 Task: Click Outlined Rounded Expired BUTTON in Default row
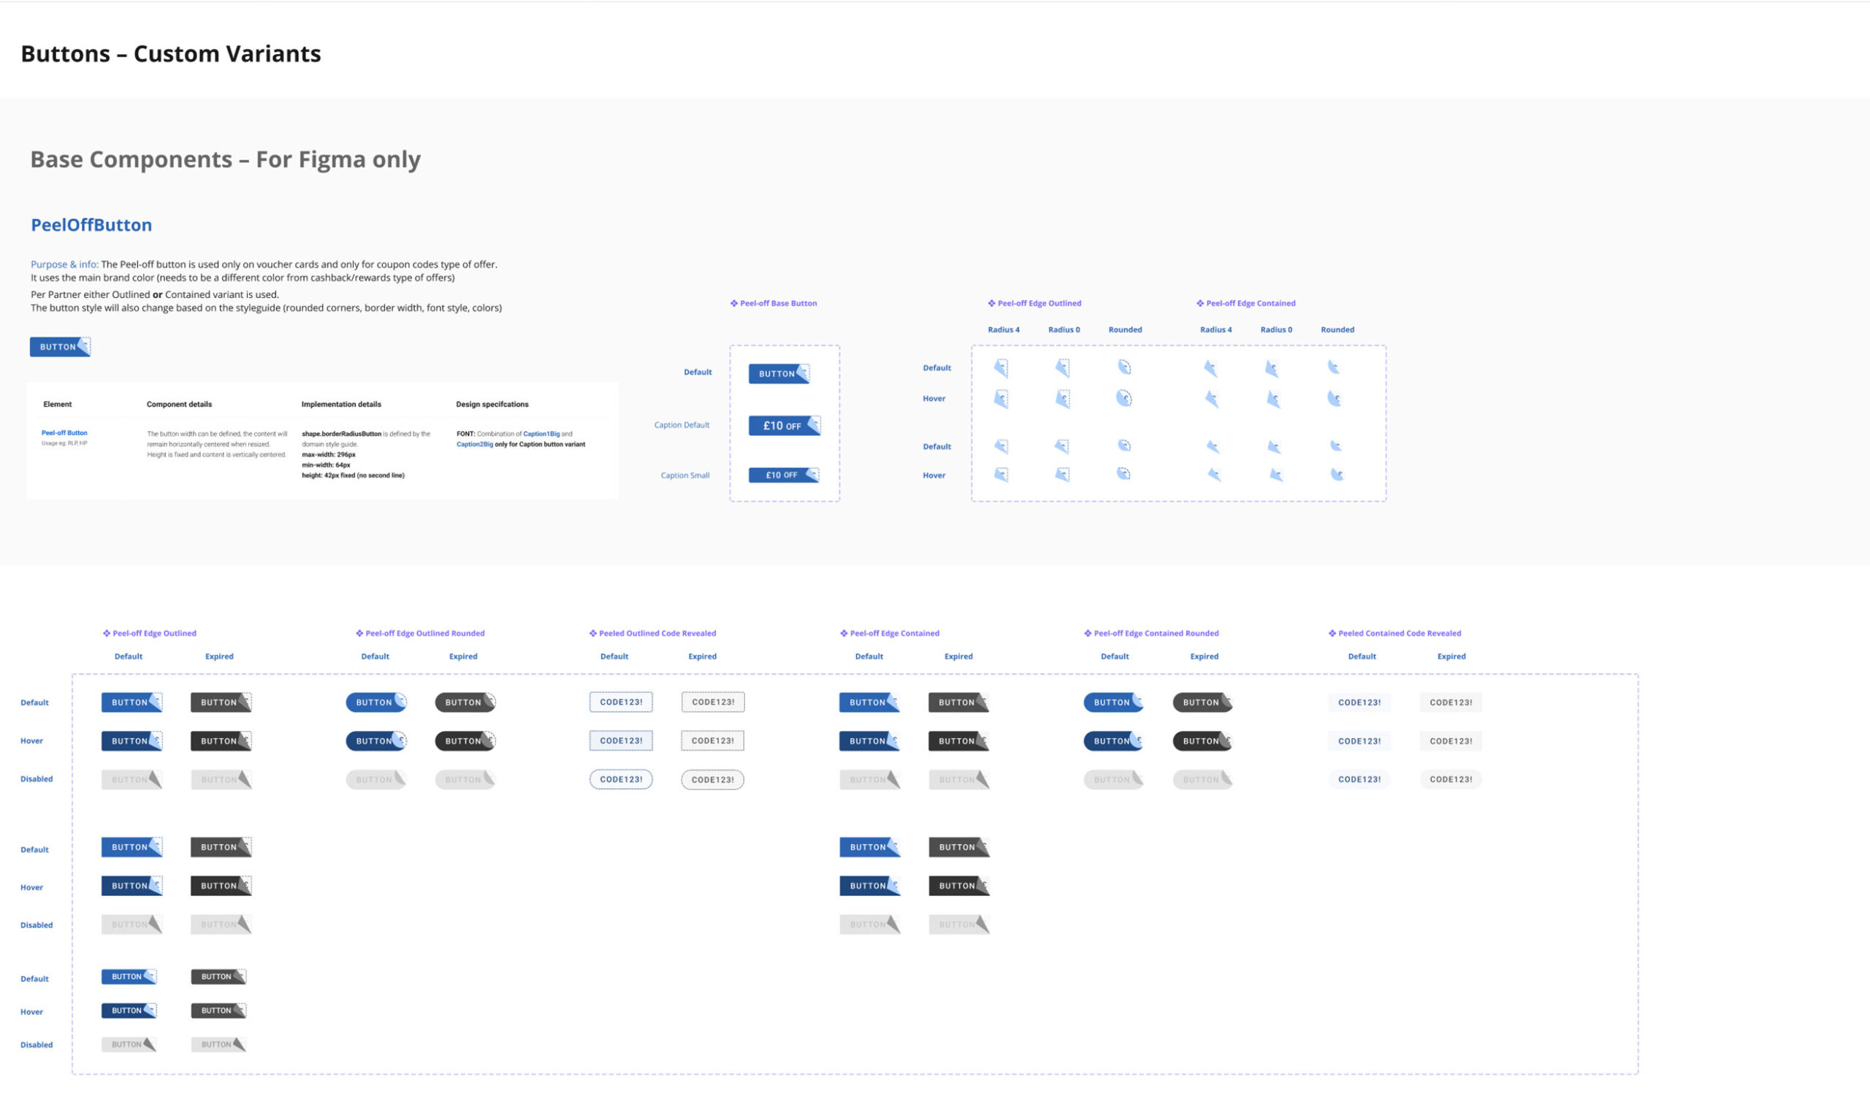point(465,702)
